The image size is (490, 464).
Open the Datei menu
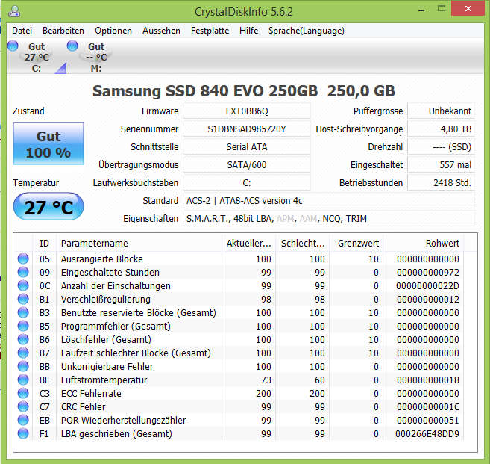22,31
